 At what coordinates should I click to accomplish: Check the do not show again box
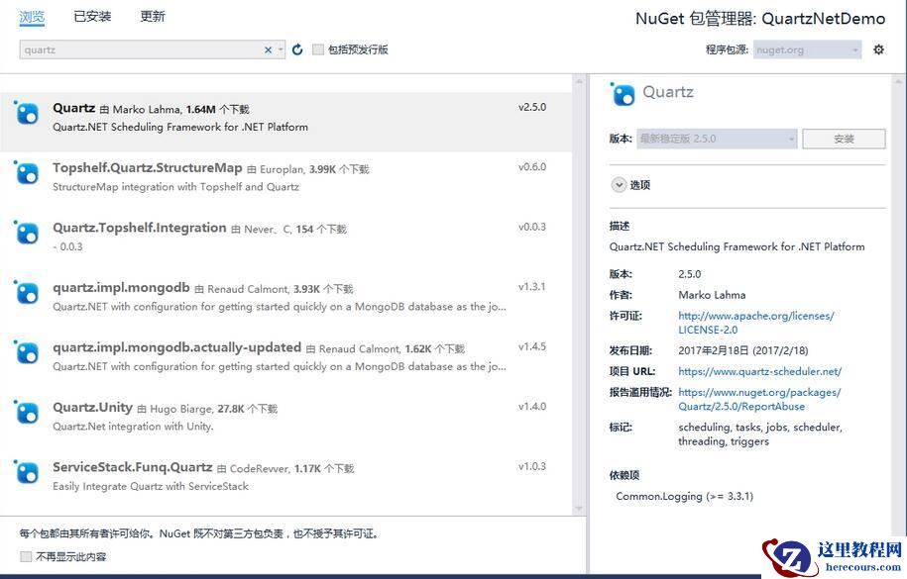26,556
